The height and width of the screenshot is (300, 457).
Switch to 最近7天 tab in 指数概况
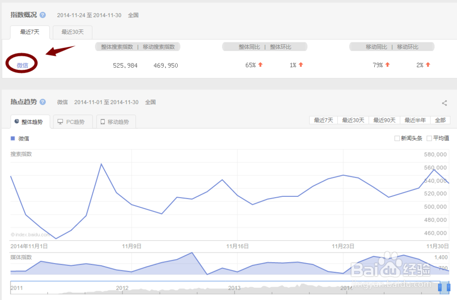[30, 32]
